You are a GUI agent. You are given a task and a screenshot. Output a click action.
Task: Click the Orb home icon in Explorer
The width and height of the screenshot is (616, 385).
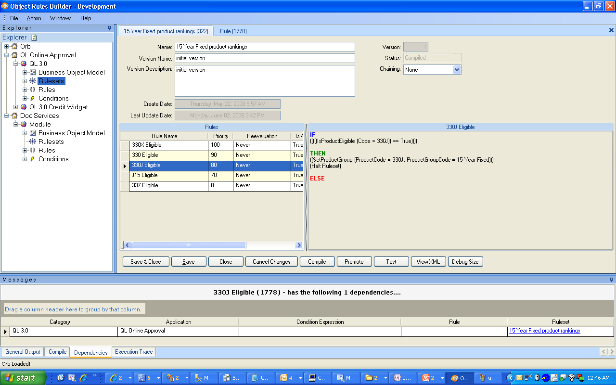click(x=14, y=46)
